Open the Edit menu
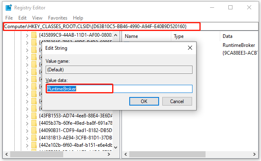The height and width of the screenshot is (161, 261). pos(22,18)
